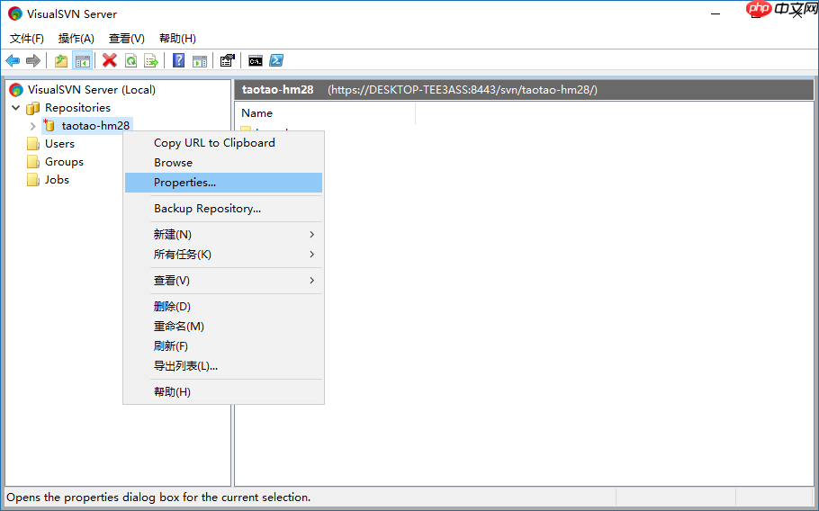Click the Groups folder icon
The height and width of the screenshot is (511, 819).
coord(33,162)
